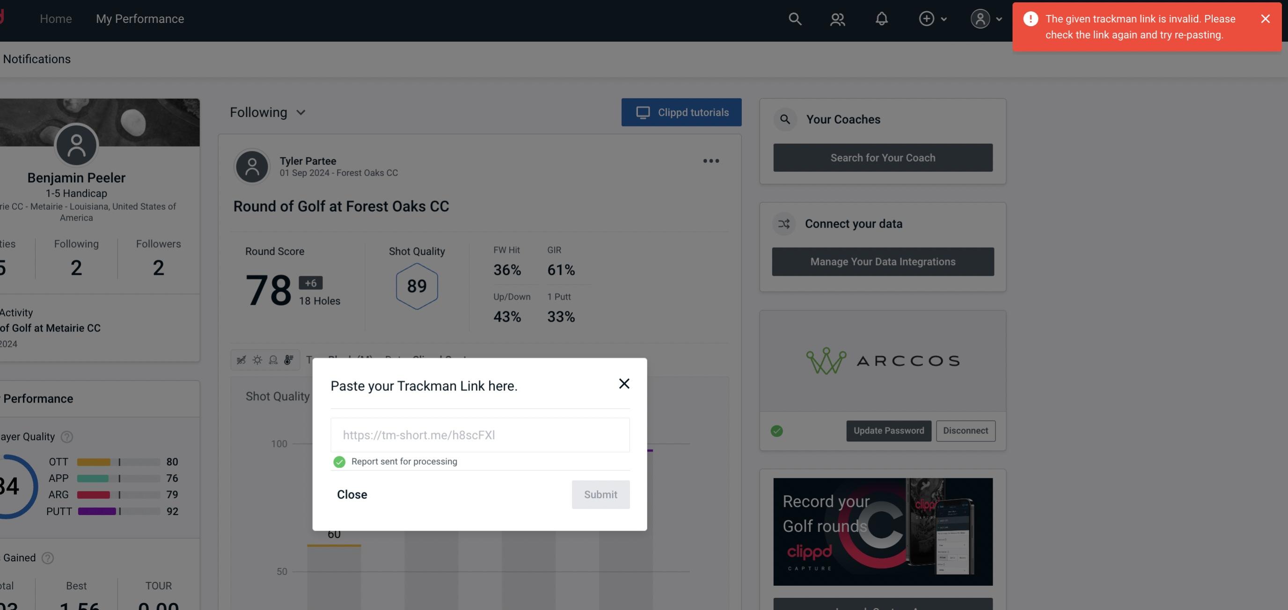Click the green report sent checkmark toggle

tap(338, 461)
